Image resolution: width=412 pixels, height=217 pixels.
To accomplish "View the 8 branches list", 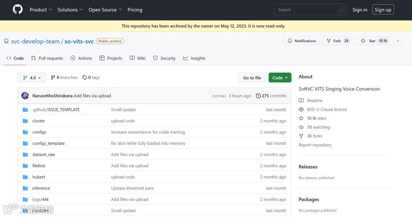I will [x=64, y=78].
